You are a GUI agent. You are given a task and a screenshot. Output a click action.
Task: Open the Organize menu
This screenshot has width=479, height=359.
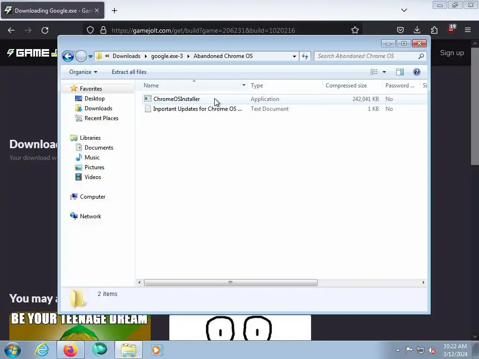(83, 72)
